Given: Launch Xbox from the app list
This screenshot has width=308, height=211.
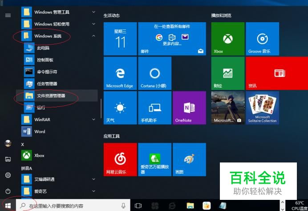Looking at the screenshot, I should tap(57, 155).
